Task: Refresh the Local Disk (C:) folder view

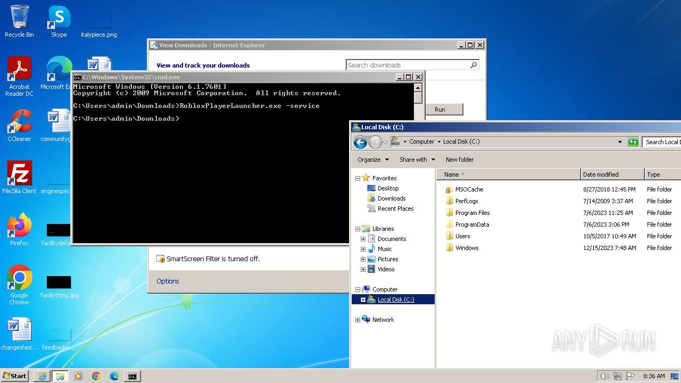Action: [633, 142]
